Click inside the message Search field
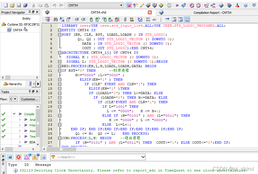 click(x=98, y=157)
